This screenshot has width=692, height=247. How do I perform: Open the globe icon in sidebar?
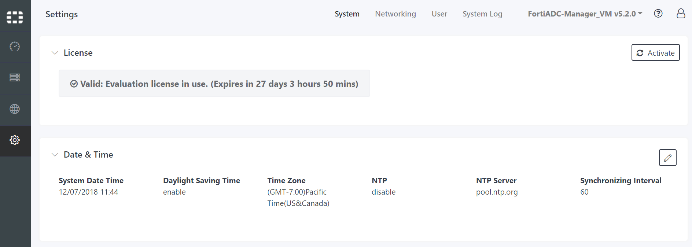(15, 109)
